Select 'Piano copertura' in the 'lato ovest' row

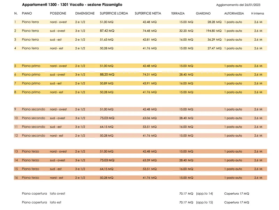[x=34, y=194]
